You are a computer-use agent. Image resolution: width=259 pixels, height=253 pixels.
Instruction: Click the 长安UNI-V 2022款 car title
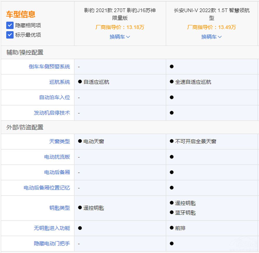[212, 14]
